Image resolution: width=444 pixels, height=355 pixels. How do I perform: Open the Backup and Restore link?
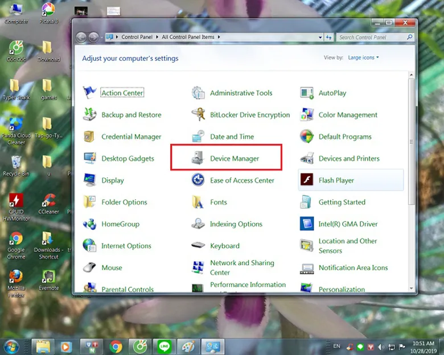click(131, 115)
